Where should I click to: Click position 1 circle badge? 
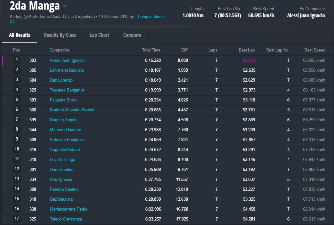17,60
